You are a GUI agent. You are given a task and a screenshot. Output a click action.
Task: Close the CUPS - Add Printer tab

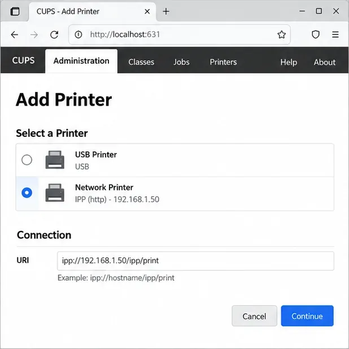[147, 11]
